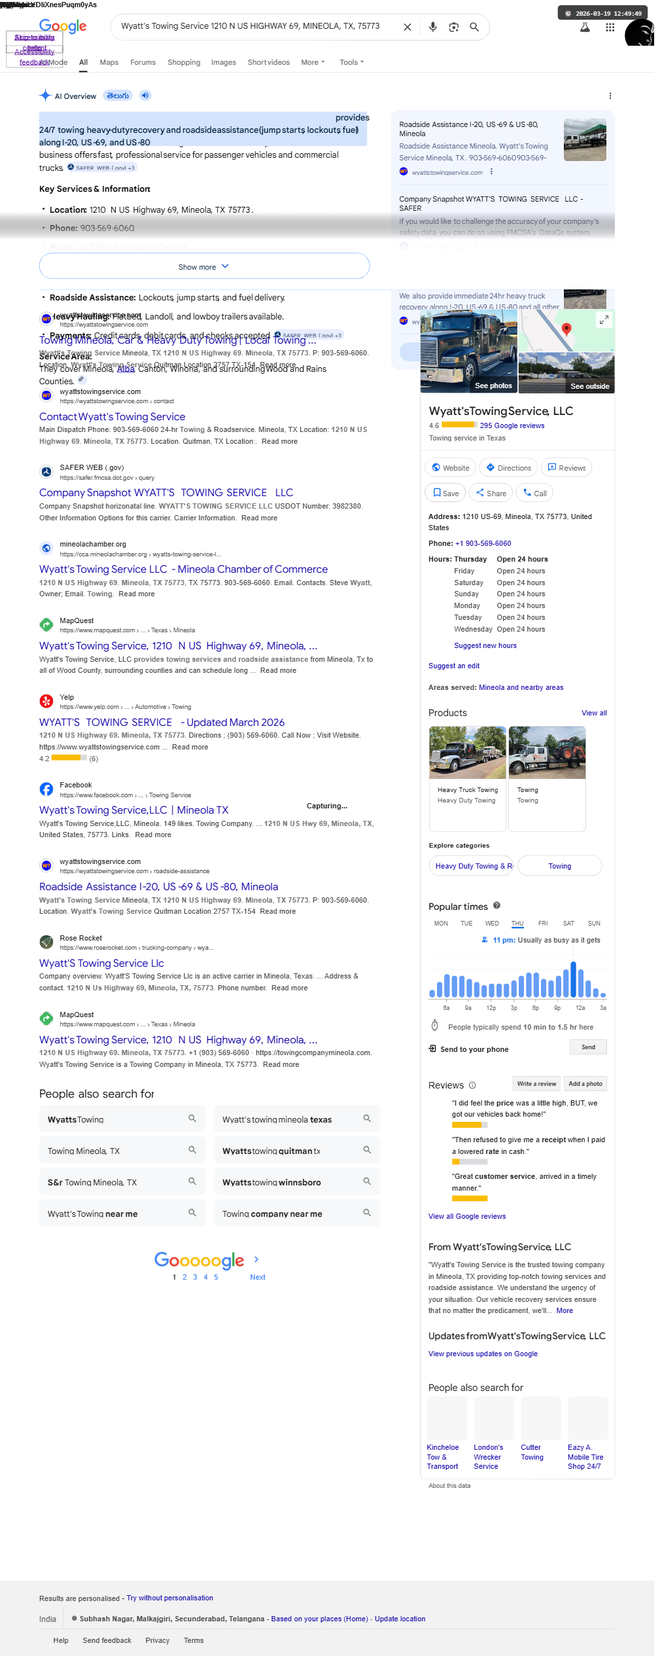Image resolution: width=662 pixels, height=1656 pixels.
Task: Click Suggest an edit link
Action: [454, 666]
